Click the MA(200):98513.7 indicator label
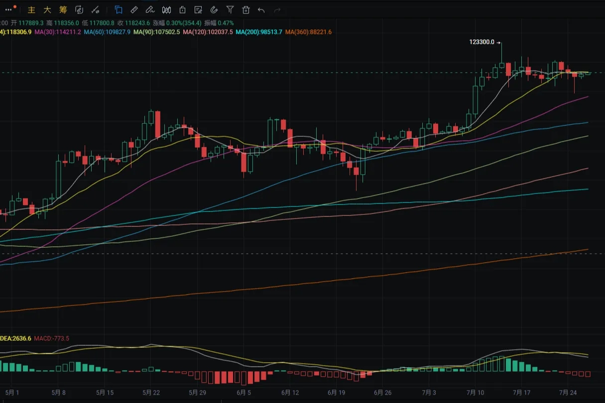 (259, 32)
